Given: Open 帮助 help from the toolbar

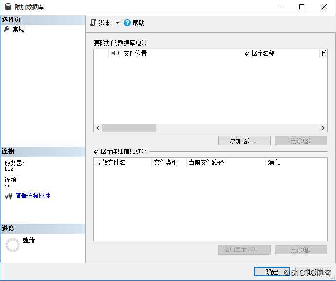Looking at the screenshot, I should coord(138,23).
